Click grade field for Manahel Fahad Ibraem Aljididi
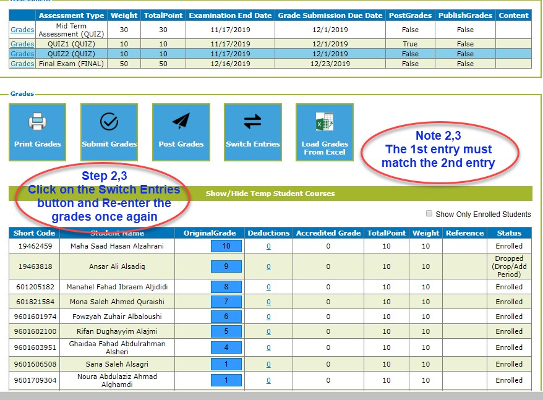The width and height of the screenshot is (543, 400). coord(226,287)
